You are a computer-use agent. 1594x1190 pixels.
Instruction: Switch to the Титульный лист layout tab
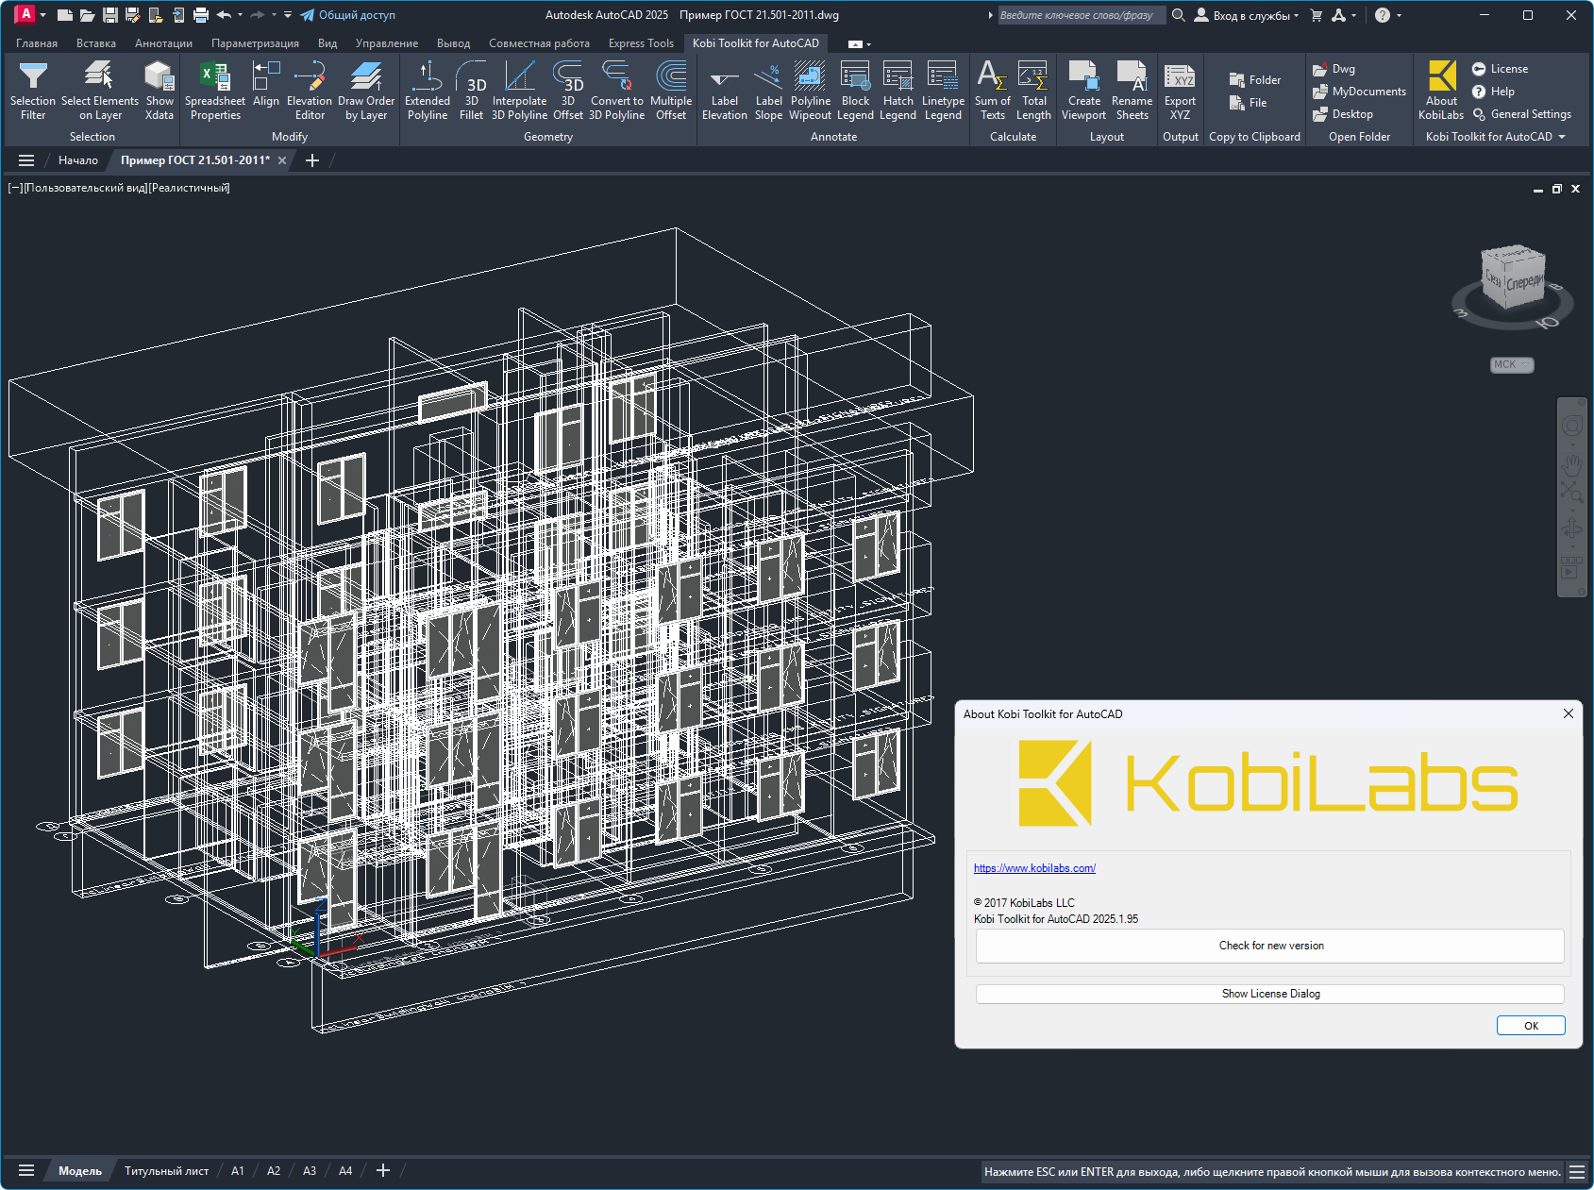coord(166,1171)
